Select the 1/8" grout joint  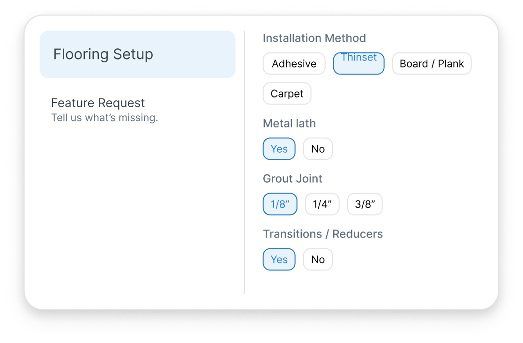pyautogui.click(x=280, y=204)
